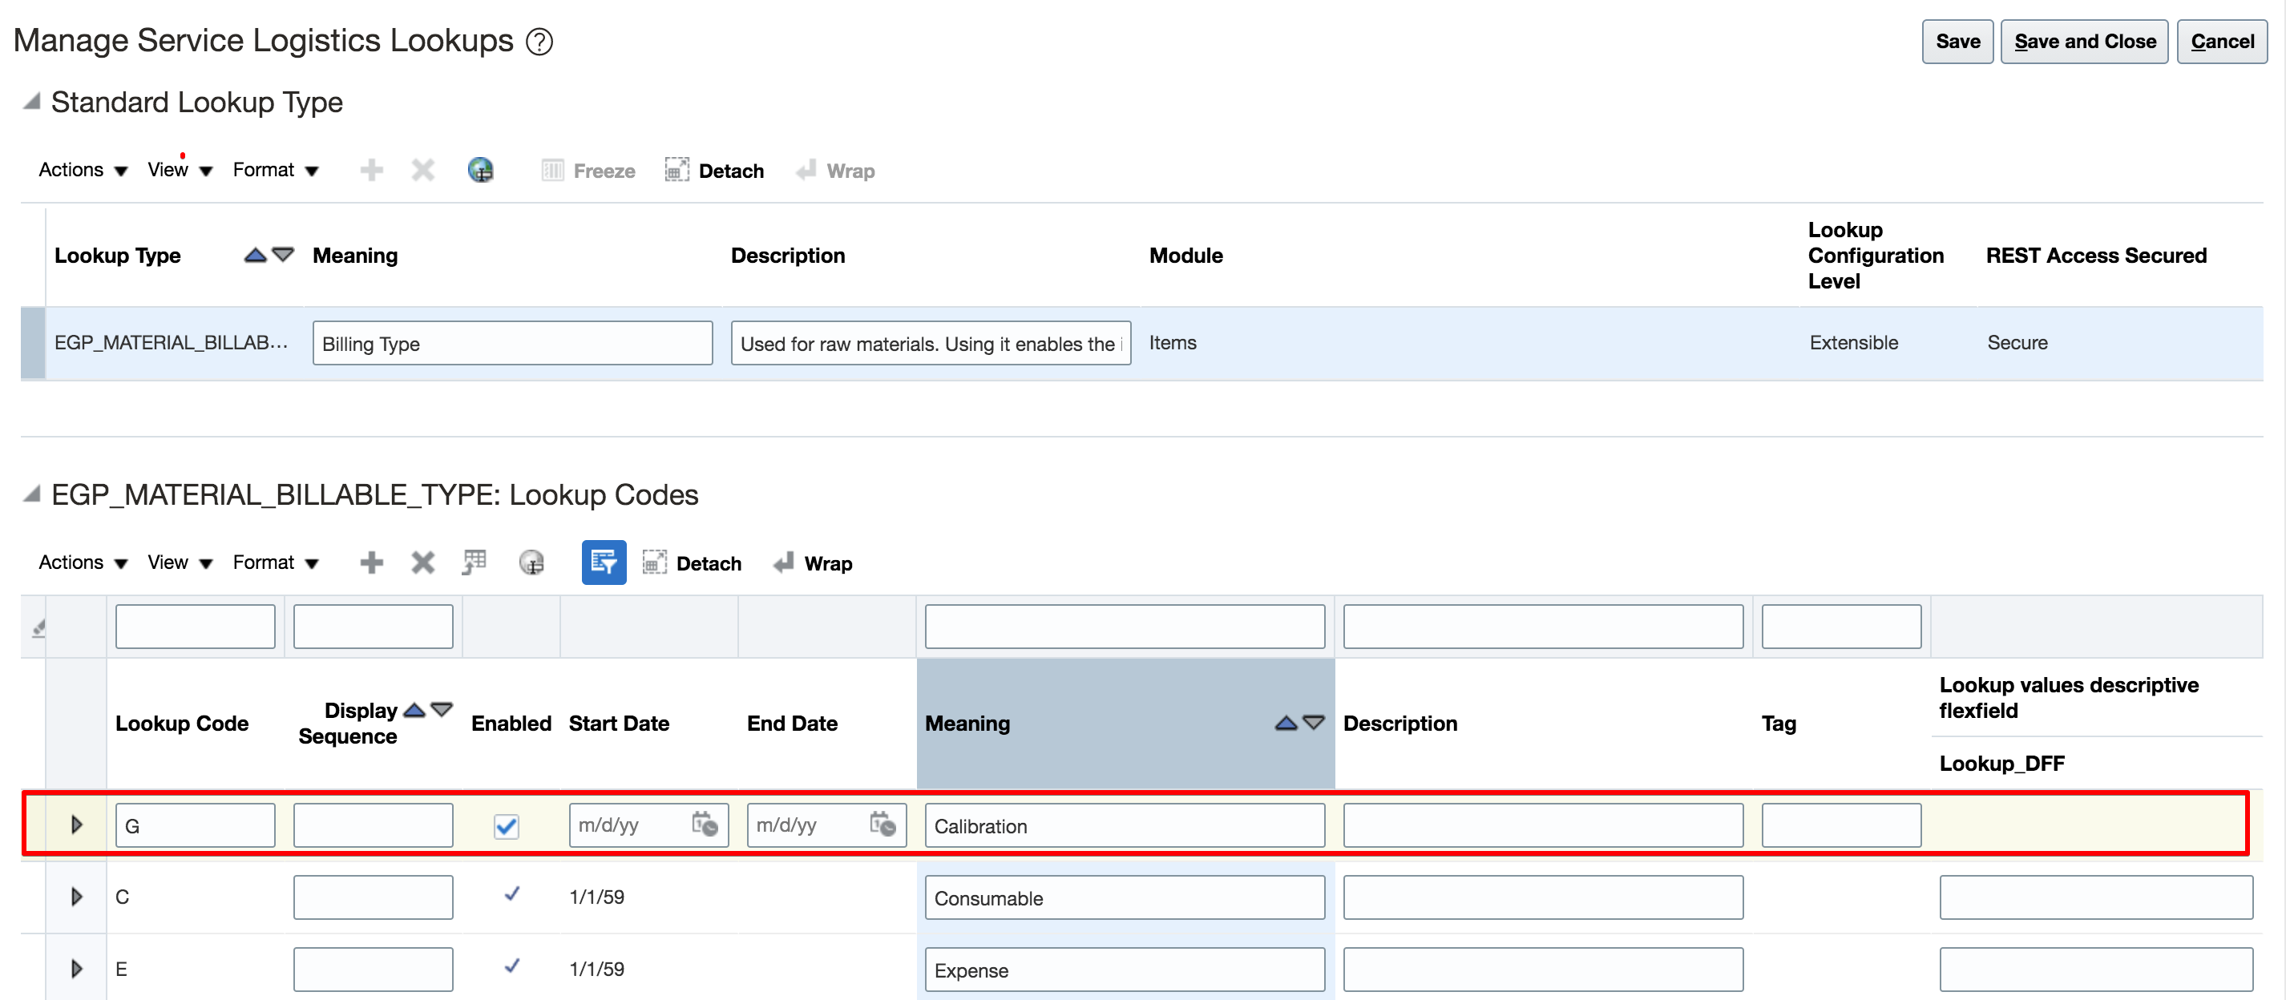Click the Calibration meaning input field
The image size is (2286, 1000).
pos(1124,826)
